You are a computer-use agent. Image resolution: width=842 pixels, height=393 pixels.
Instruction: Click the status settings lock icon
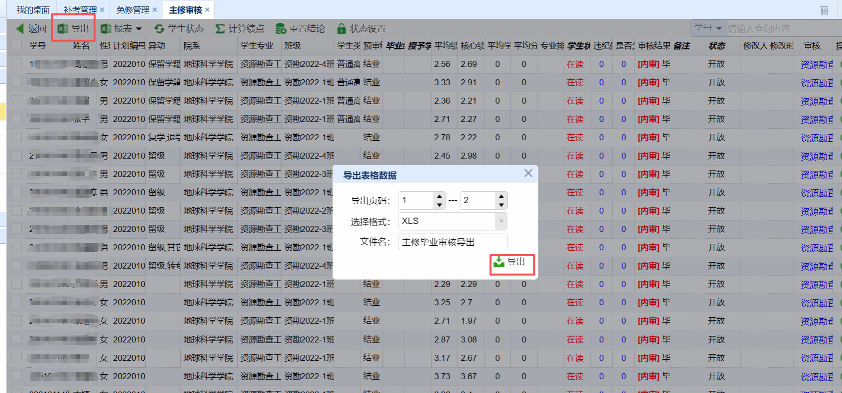[x=341, y=29]
